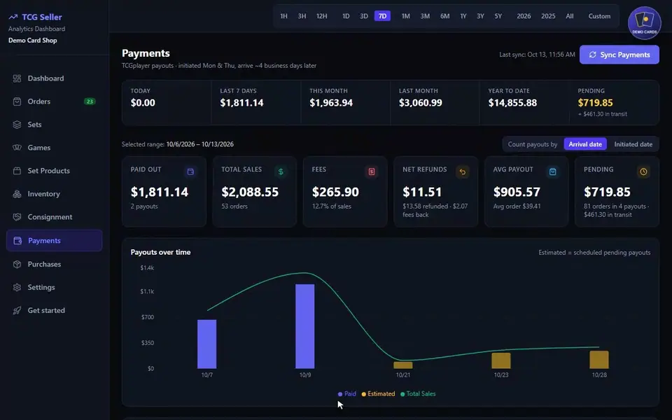
Task: Click the Sets layers icon in sidebar
Action: [17, 125]
